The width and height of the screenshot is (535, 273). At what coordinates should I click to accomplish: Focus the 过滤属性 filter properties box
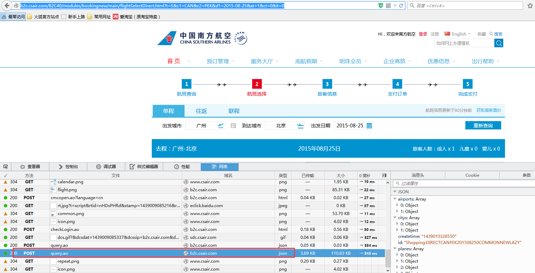tap(464, 183)
